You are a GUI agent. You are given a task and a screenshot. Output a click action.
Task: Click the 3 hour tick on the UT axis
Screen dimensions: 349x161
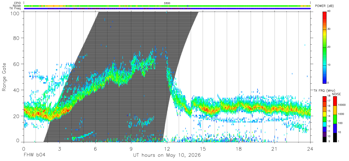coord(59,149)
